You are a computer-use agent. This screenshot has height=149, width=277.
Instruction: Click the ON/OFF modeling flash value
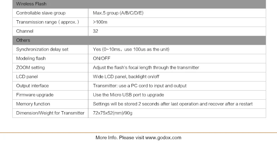[101, 58]
